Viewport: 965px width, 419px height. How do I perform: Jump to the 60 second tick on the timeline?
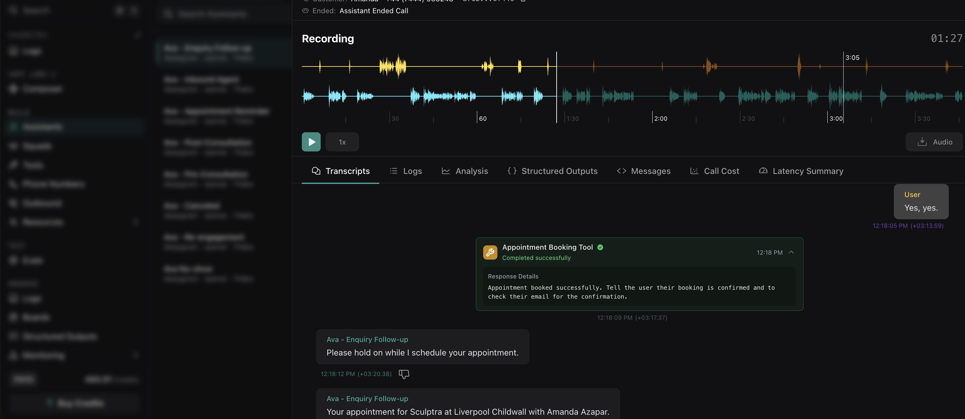click(x=482, y=119)
